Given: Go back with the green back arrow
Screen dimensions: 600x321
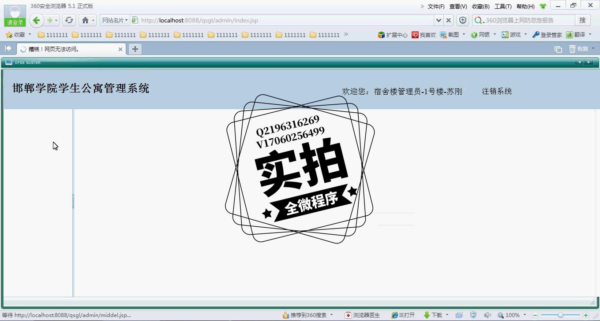Looking at the screenshot, I should point(37,20).
